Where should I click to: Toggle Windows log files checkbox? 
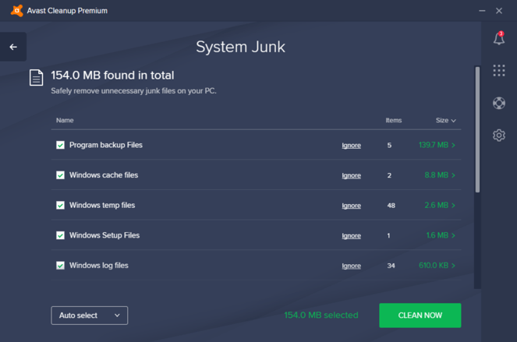point(60,266)
